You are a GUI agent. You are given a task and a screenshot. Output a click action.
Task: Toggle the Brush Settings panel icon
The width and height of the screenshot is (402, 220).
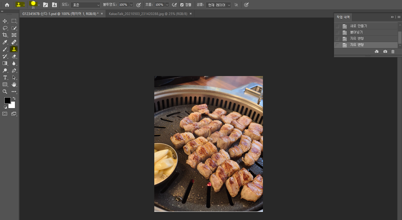point(45,5)
